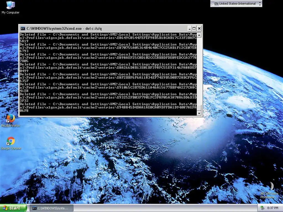Click the cmd.exe window title bar text

click(x=64, y=28)
